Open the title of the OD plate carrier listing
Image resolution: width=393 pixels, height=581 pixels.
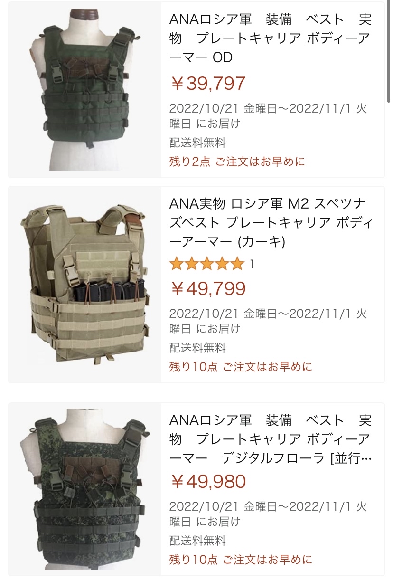pos(271,38)
